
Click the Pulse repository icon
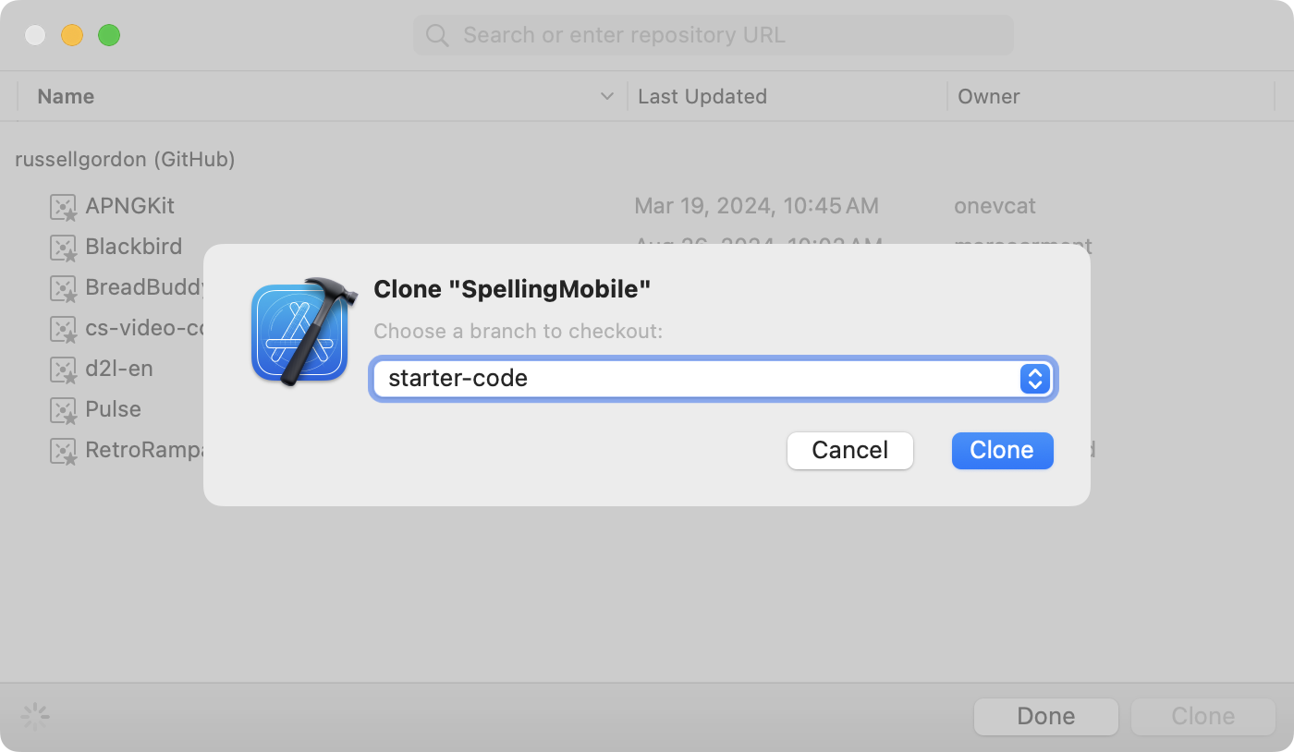[63, 410]
